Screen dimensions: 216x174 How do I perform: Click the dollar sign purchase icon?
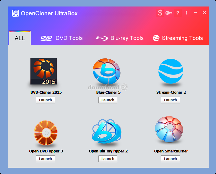click(160, 13)
